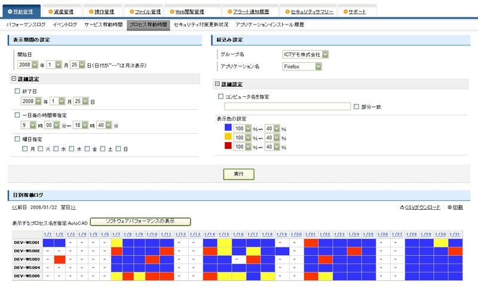Enable the 曜日指定 checkbox
The width and height of the screenshot is (478, 294).
[x=17, y=139]
